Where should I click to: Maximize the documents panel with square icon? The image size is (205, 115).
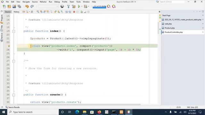point(203,11)
